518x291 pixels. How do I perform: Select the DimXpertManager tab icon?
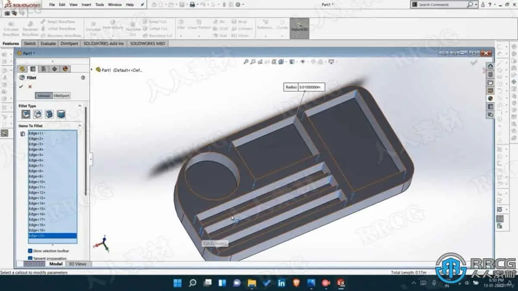(x=54, y=69)
